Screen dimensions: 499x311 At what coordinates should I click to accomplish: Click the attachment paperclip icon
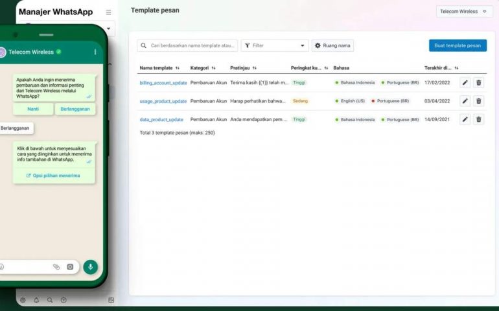coord(56,266)
